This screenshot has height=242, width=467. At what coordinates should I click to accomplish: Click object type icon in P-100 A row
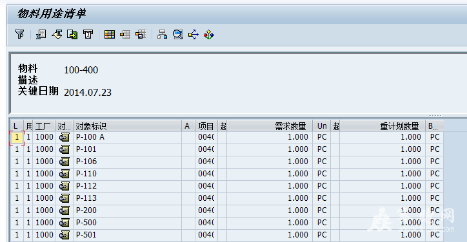tap(64, 137)
